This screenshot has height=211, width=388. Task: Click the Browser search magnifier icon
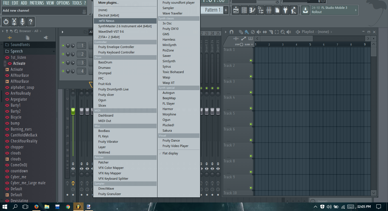tap(16, 31)
